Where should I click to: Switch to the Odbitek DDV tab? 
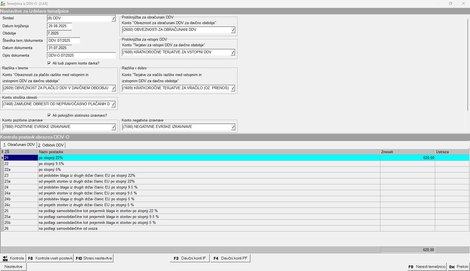pyautogui.click(x=51, y=145)
